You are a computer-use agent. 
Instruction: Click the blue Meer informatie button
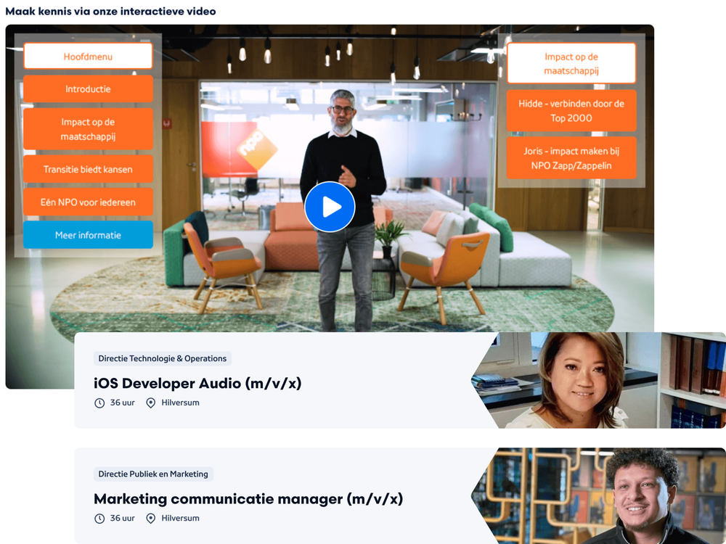tap(88, 234)
